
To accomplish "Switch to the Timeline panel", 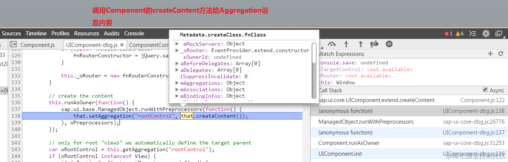I will [x=36, y=34].
